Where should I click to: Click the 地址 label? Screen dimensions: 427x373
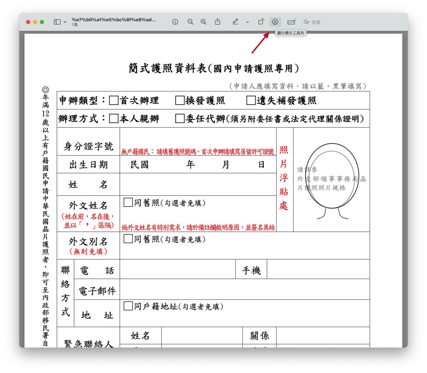coord(97,315)
